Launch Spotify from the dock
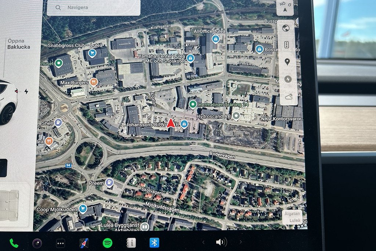The height and width of the screenshot is (251, 376). (108, 243)
